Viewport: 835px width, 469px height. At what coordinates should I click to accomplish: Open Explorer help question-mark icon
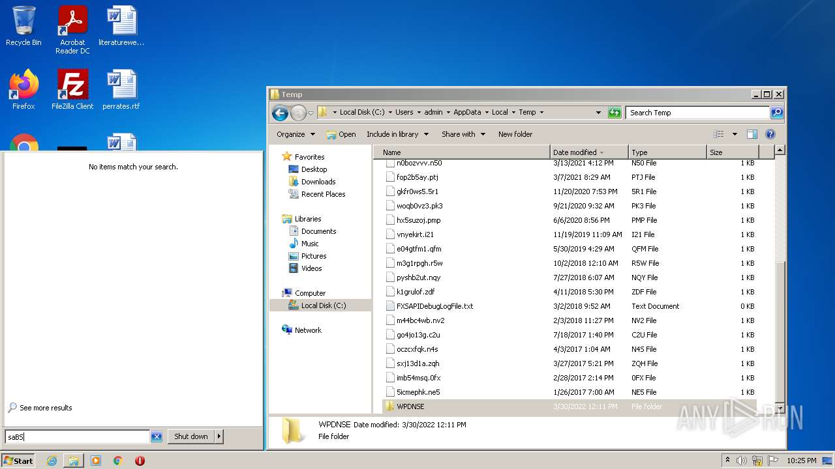point(770,134)
